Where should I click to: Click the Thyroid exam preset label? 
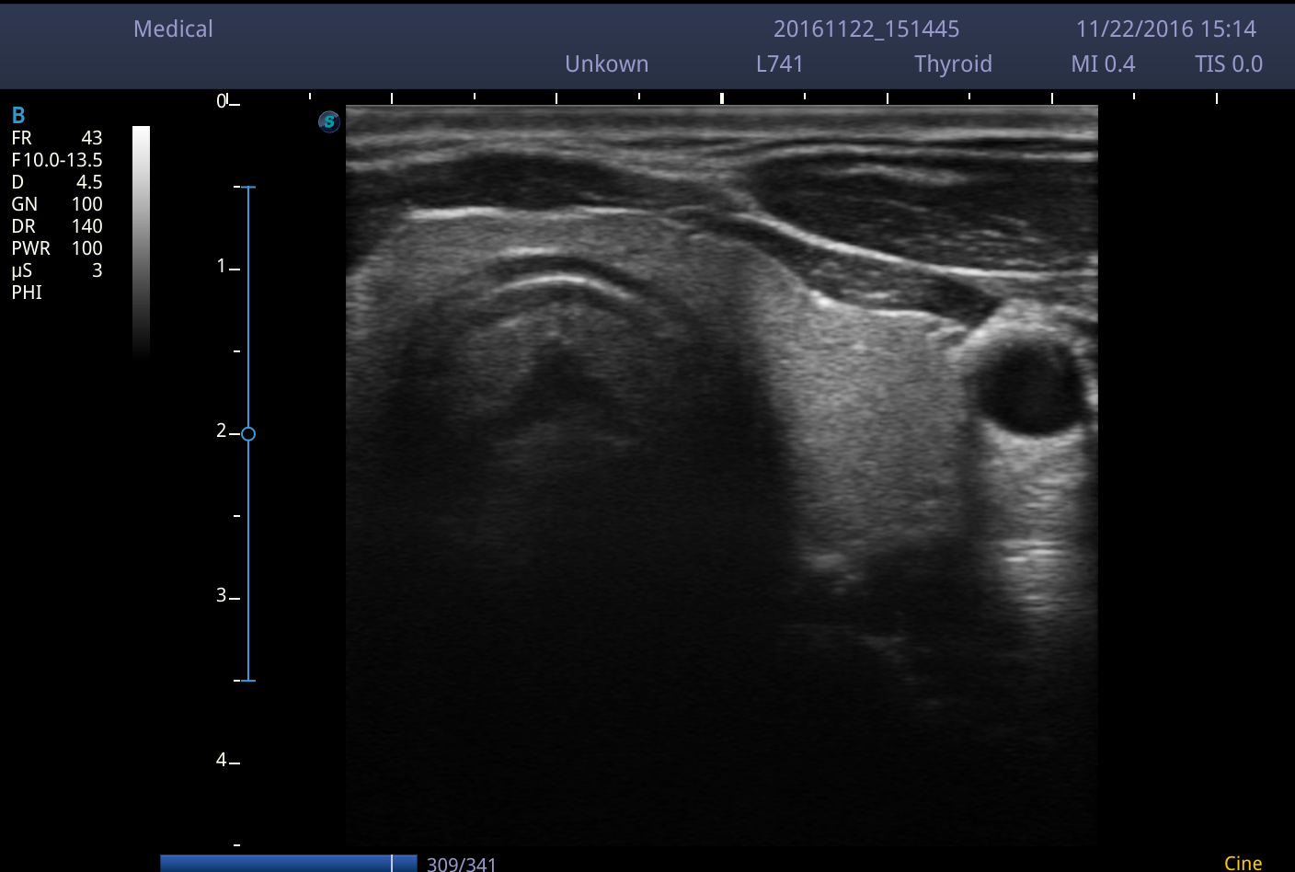[954, 64]
